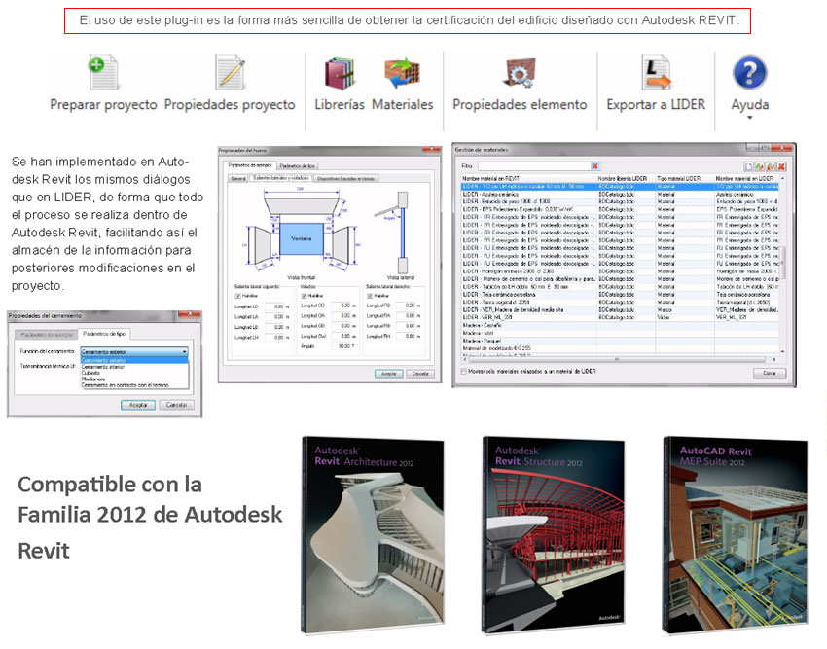
Task: Click the AutoCAD Revit MEP Suite 2012 box
Action: pos(735,534)
